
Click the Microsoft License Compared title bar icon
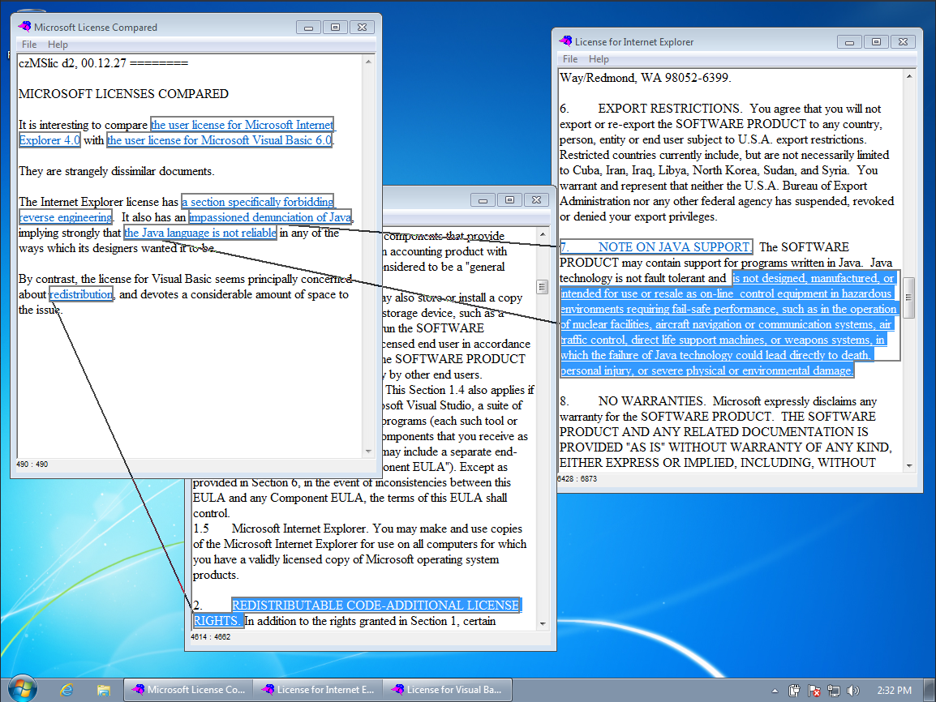(24, 27)
